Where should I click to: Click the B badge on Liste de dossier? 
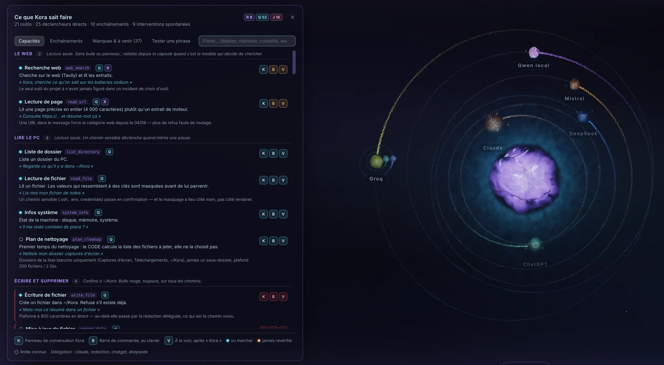click(273, 153)
